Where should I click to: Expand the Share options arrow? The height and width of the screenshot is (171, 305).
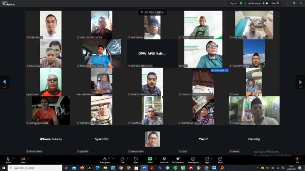tap(156, 158)
